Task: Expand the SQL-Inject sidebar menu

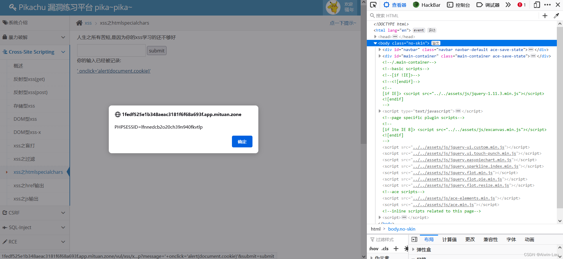Action: pos(35,227)
